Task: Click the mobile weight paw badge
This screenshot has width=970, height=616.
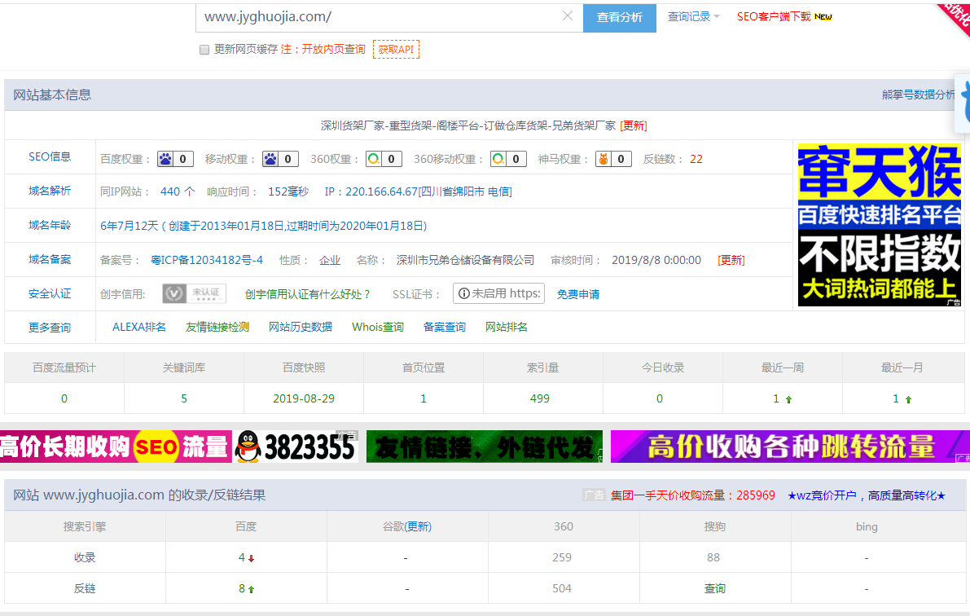Action: click(x=280, y=159)
